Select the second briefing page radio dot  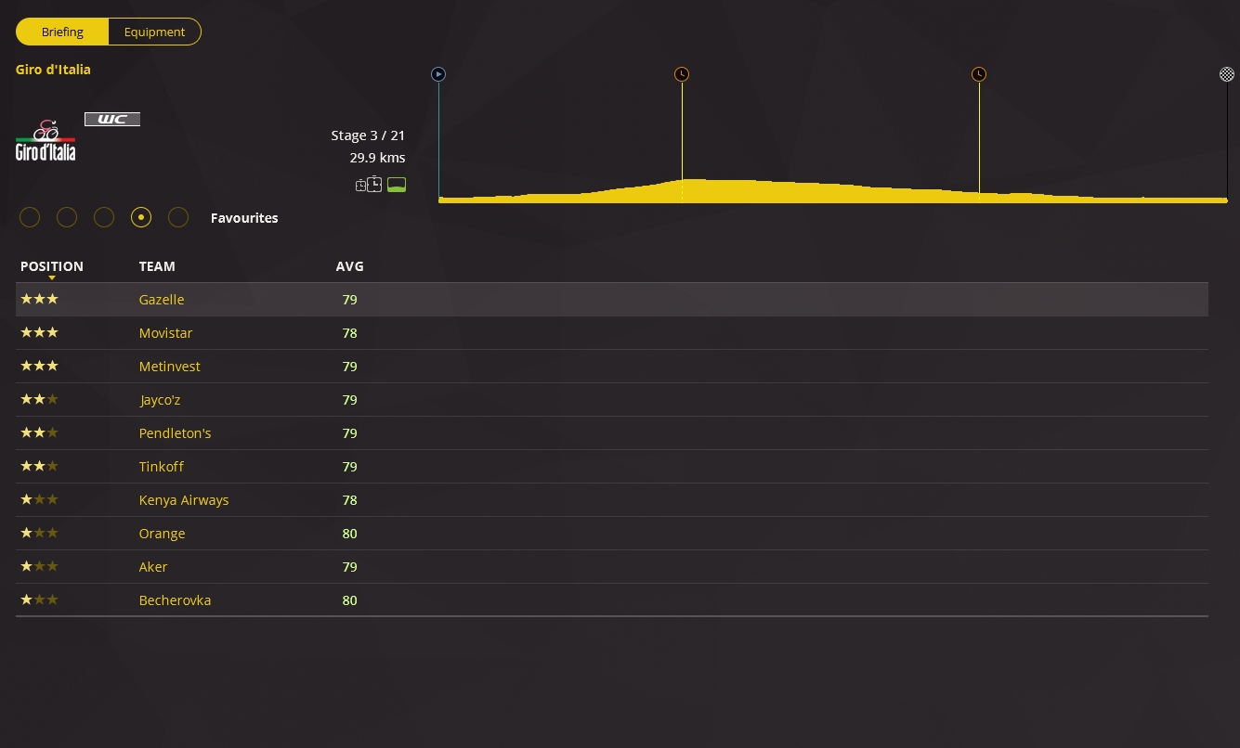coord(67,217)
